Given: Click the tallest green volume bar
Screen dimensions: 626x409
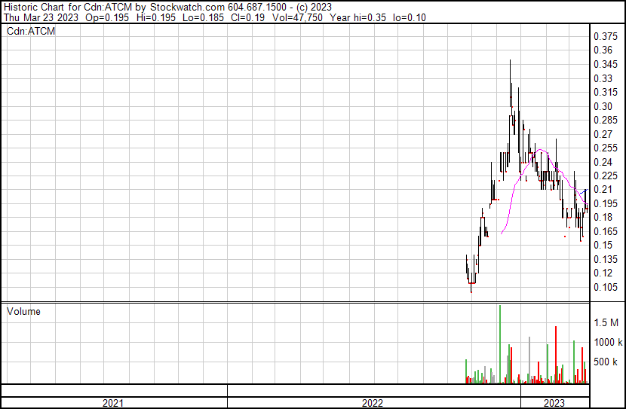Looking at the screenshot, I should tap(499, 343).
